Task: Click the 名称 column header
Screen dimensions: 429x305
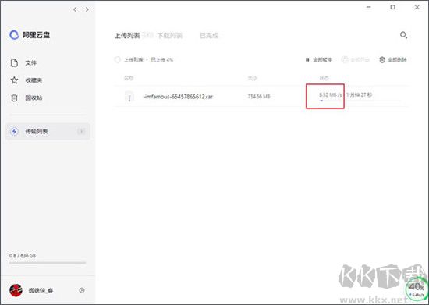Action: pos(129,78)
